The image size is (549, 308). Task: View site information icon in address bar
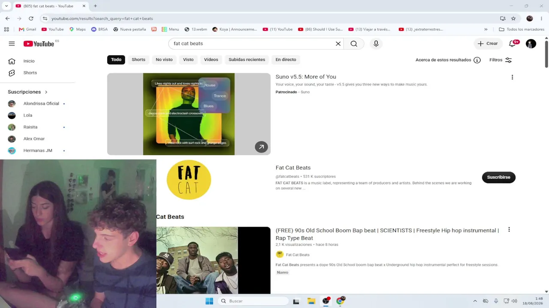[x=45, y=18]
